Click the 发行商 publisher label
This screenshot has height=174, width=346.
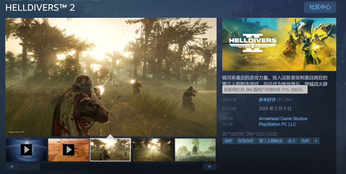click(228, 124)
